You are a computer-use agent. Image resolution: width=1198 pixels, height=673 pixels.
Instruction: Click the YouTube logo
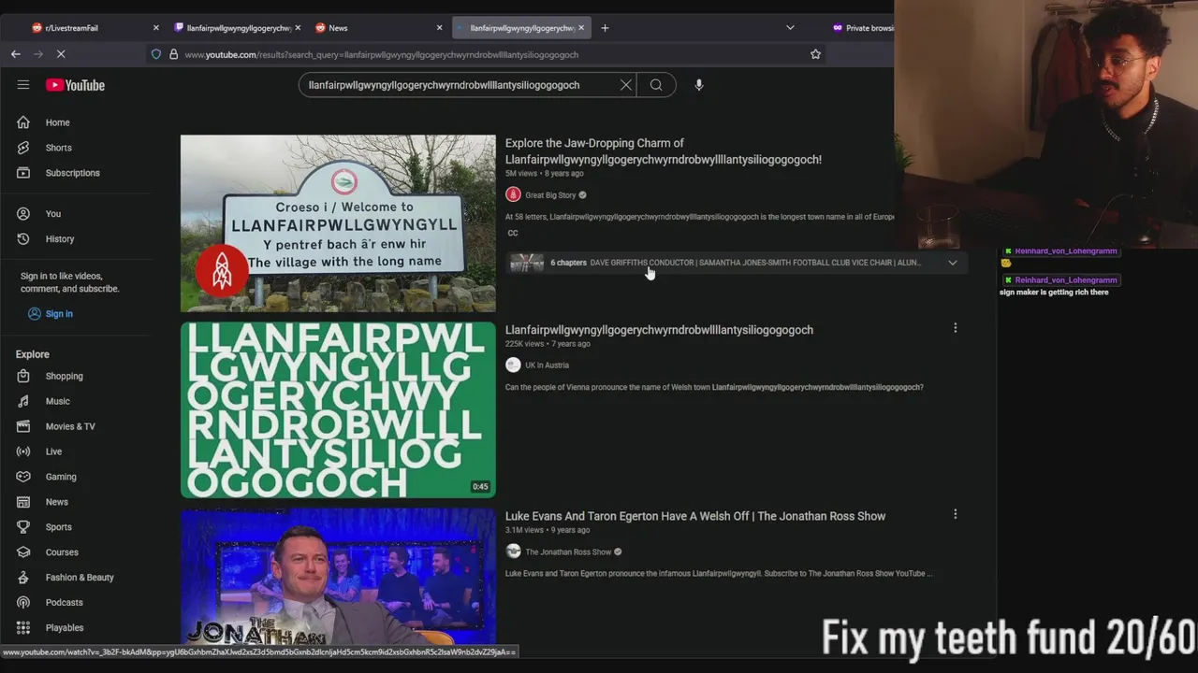pos(75,85)
